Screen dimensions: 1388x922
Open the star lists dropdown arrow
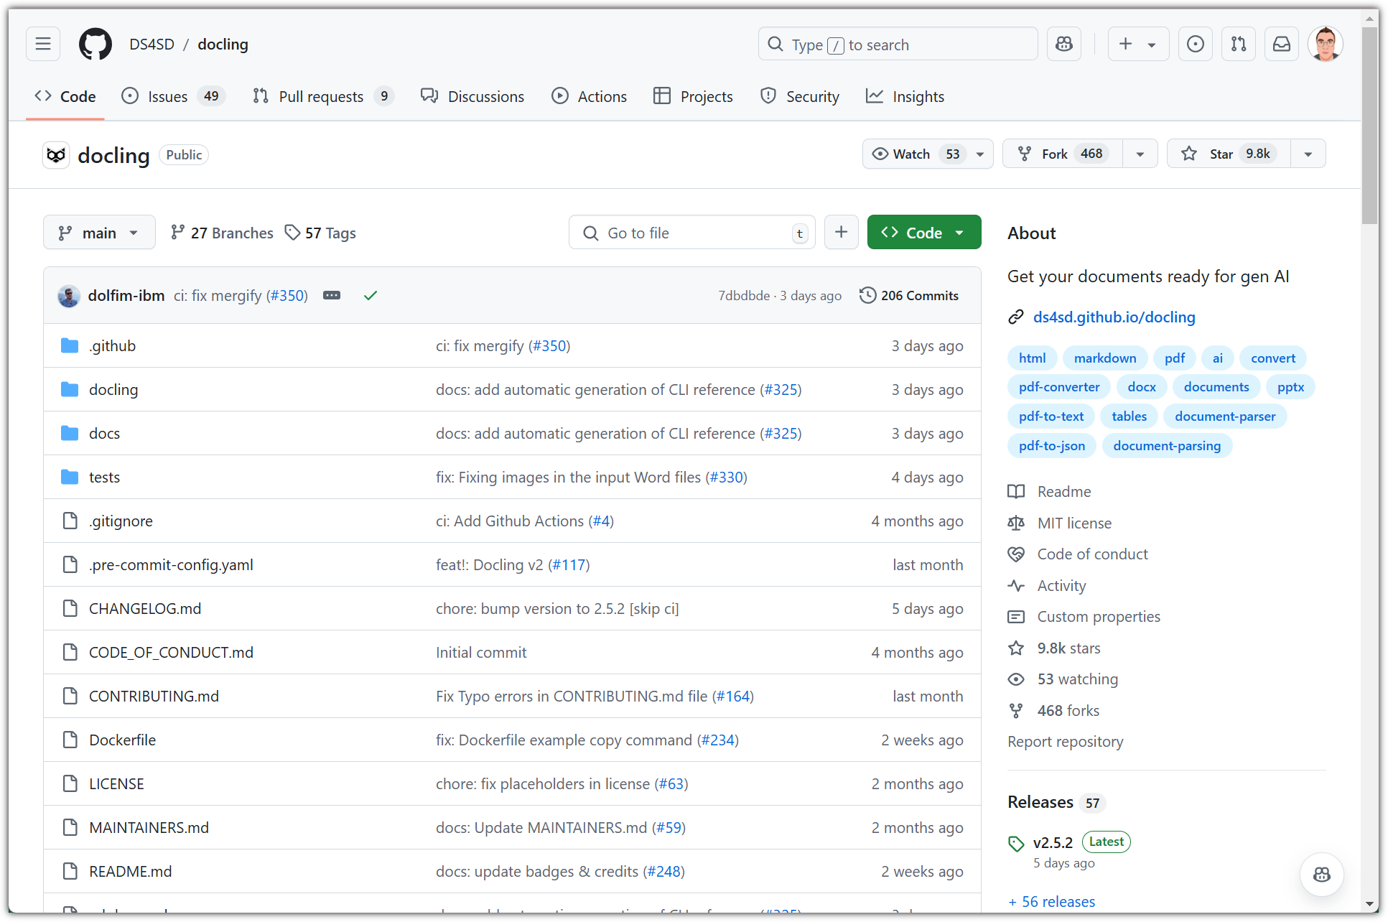[1308, 154]
